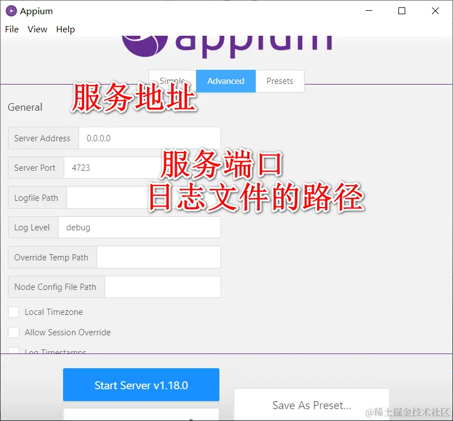Image resolution: width=453 pixels, height=421 pixels.
Task: Maximize the Appium window
Action: [x=402, y=11]
